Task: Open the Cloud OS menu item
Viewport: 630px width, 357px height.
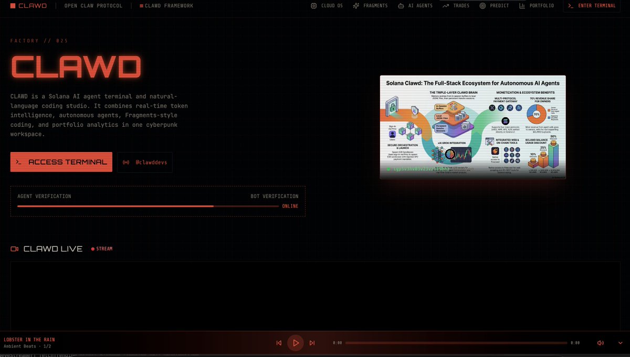Action: 327,6
